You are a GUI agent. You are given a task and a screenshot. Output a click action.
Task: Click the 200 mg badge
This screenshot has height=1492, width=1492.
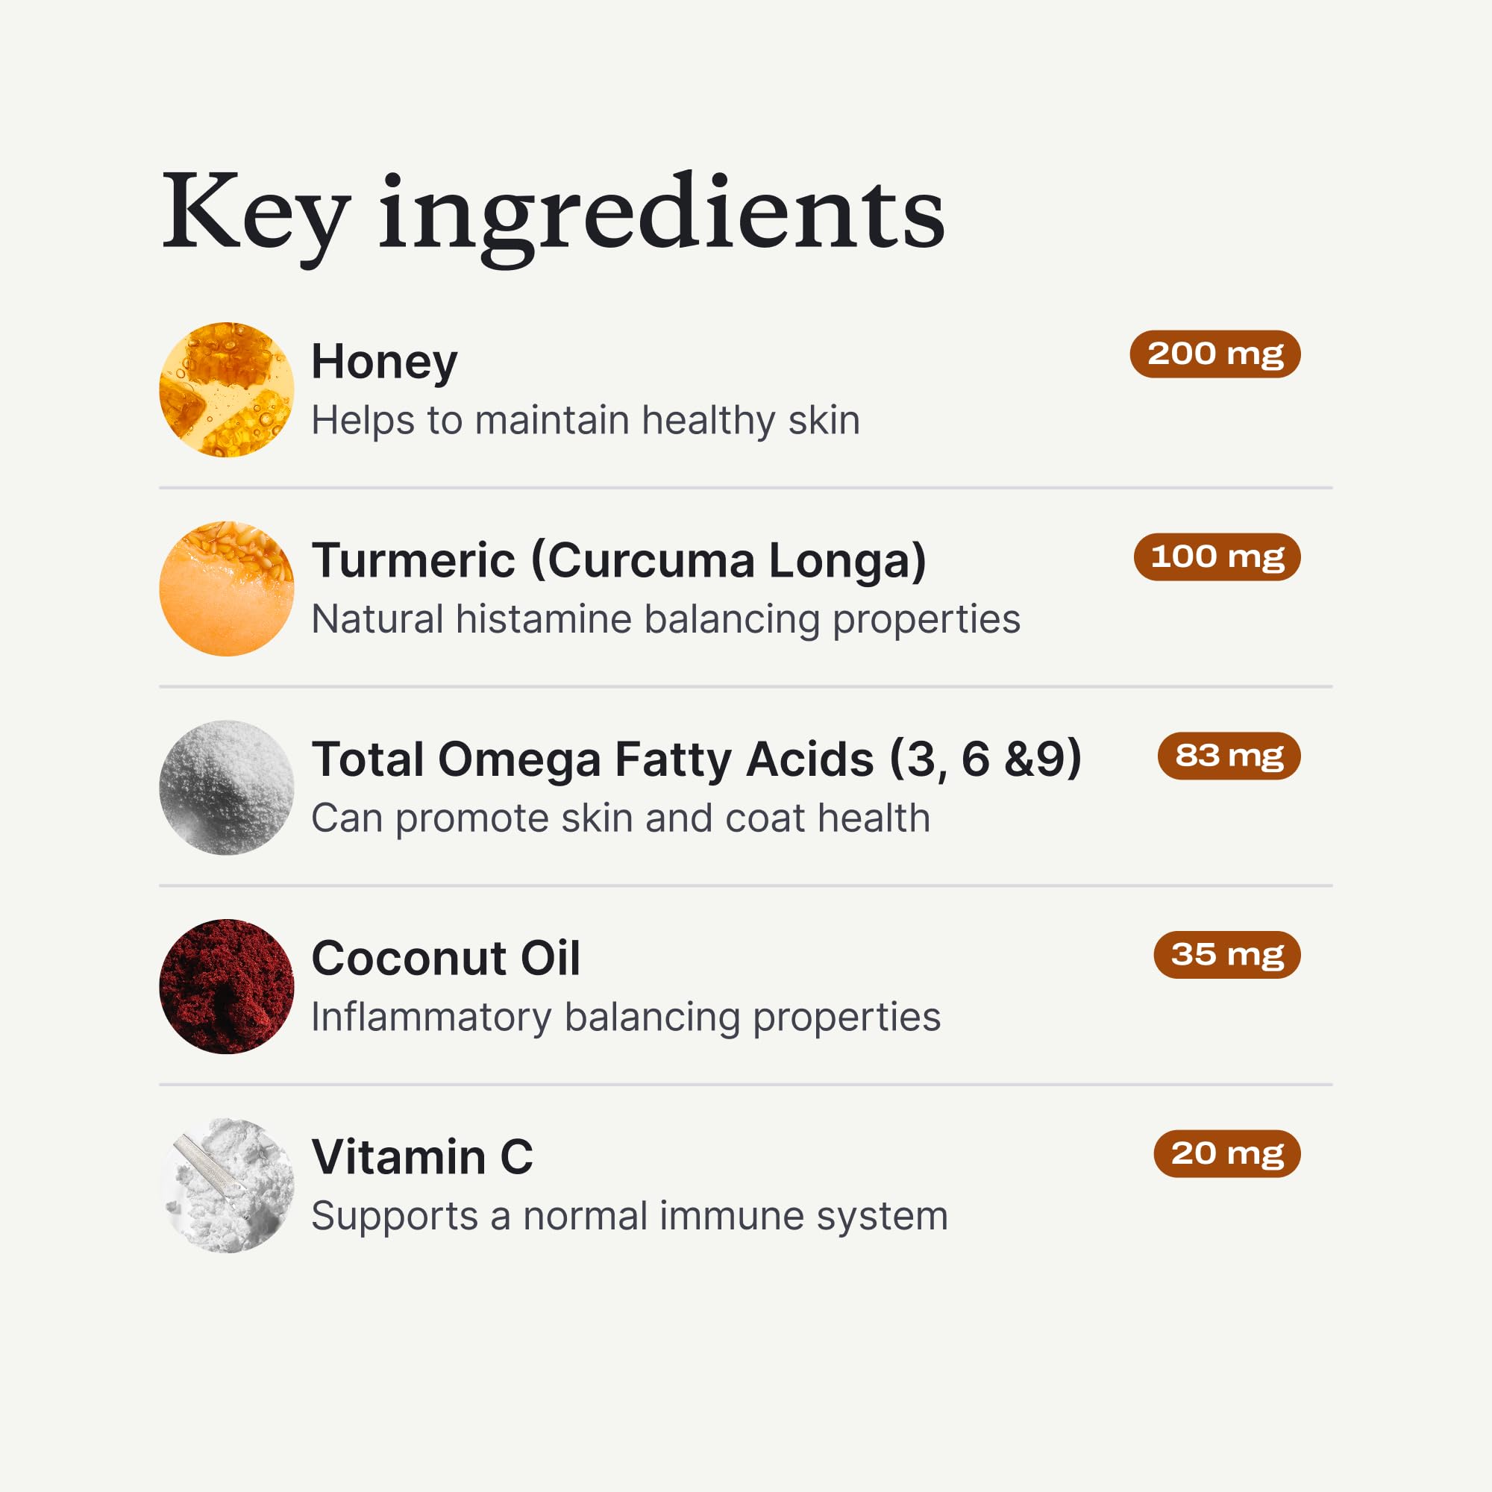tap(1214, 354)
